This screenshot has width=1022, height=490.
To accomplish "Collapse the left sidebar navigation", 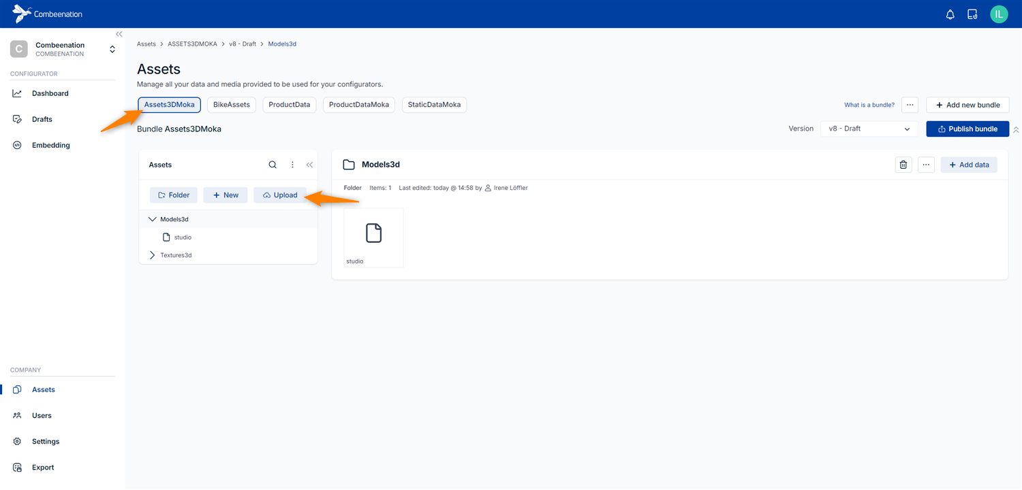I will pyautogui.click(x=119, y=34).
